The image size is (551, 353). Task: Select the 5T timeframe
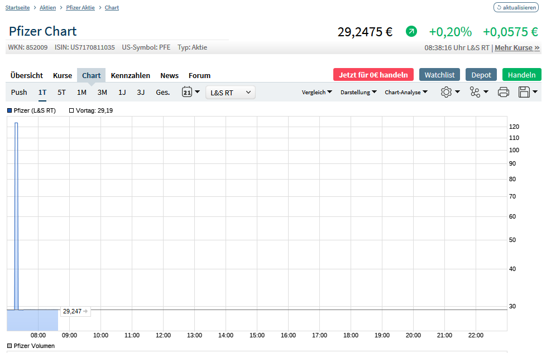(61, 92)
